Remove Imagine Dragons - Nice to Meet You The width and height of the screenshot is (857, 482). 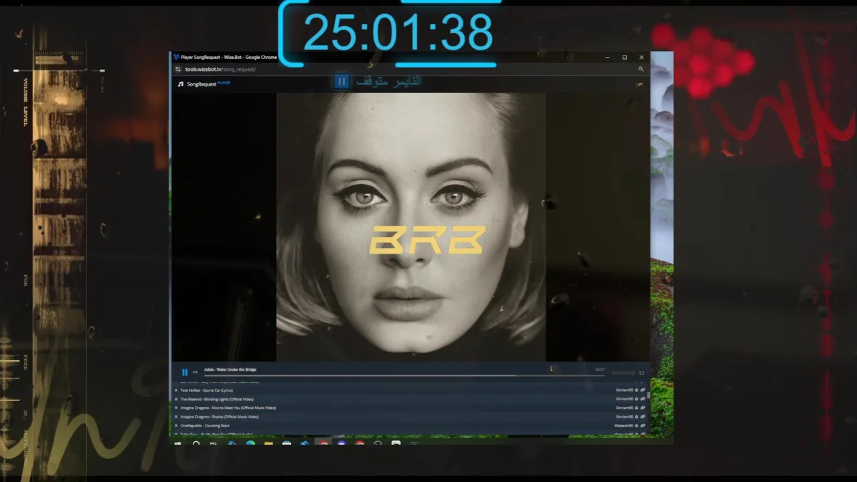point(176,408)
